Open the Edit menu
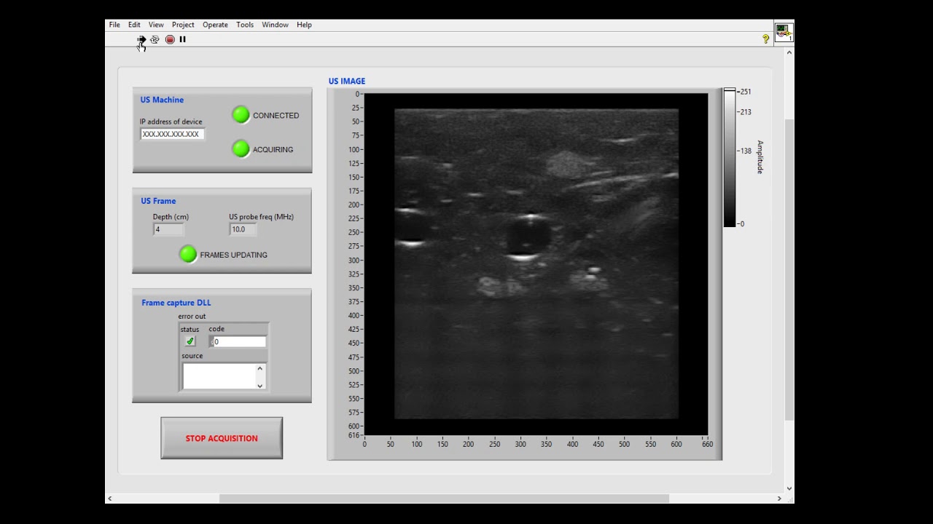 pyautogui.click(x=134, y=25)
